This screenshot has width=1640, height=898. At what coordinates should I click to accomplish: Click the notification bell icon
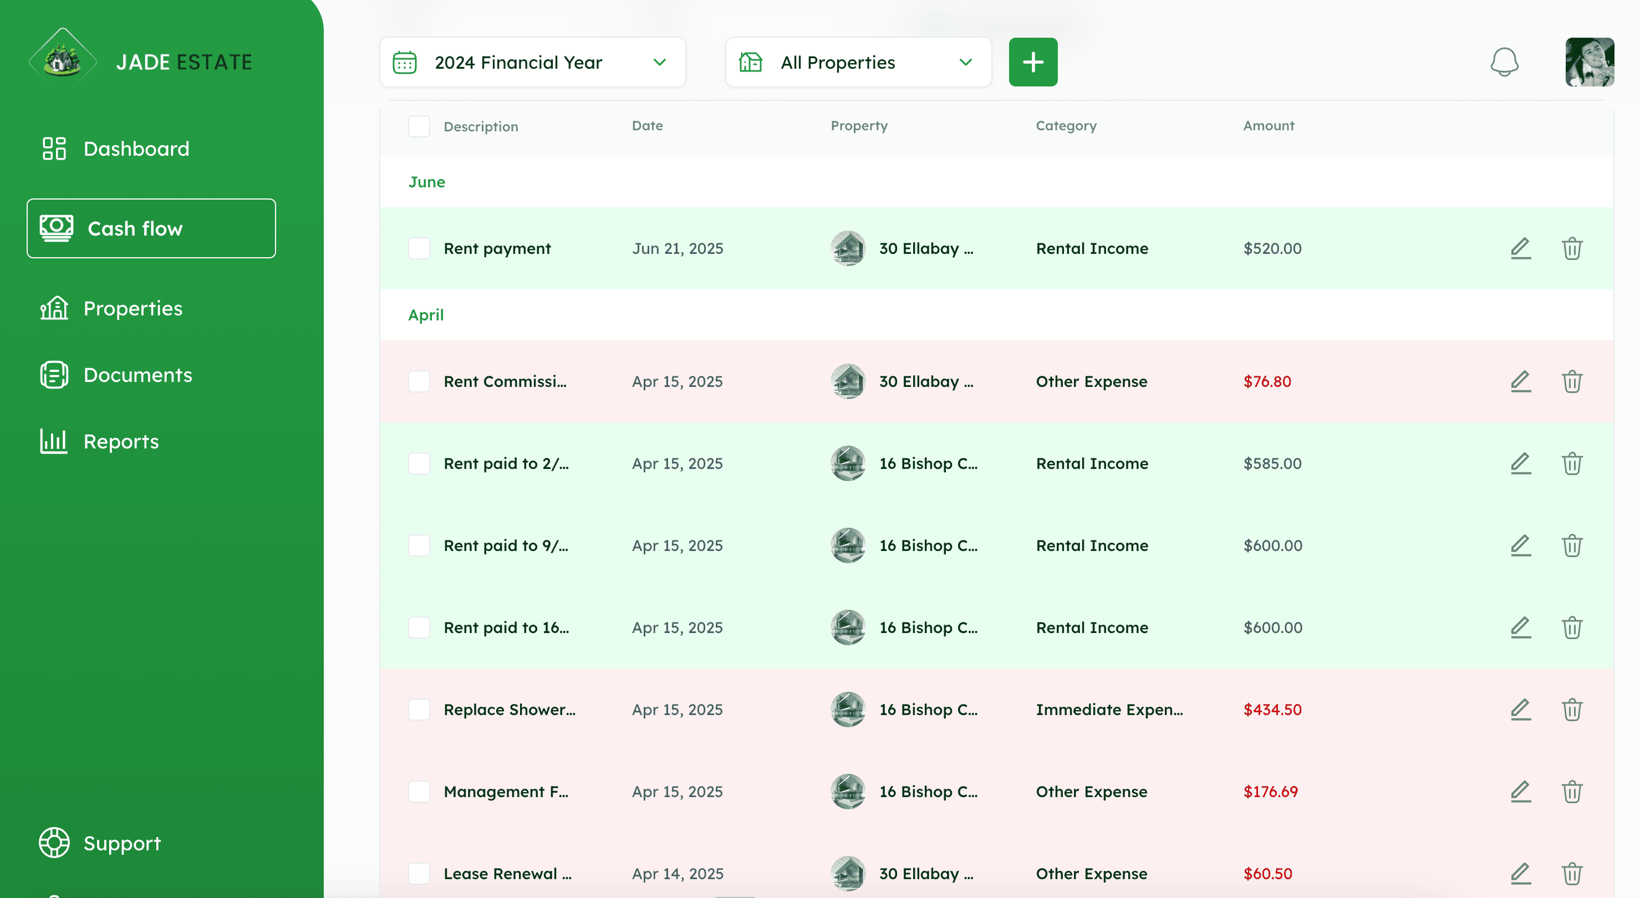coord(1504,63)
